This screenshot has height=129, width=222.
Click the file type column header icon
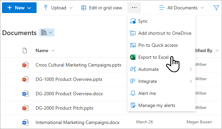pos(25,50)
